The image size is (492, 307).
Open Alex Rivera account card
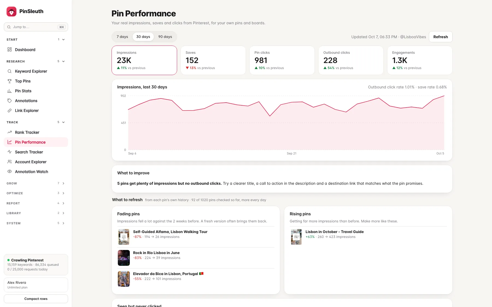(36, 285)
